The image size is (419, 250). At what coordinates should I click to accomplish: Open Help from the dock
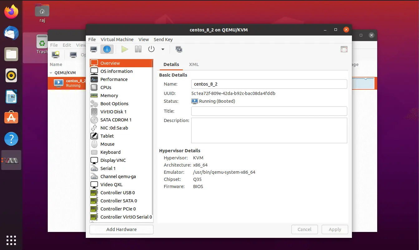tap(11, 139)
